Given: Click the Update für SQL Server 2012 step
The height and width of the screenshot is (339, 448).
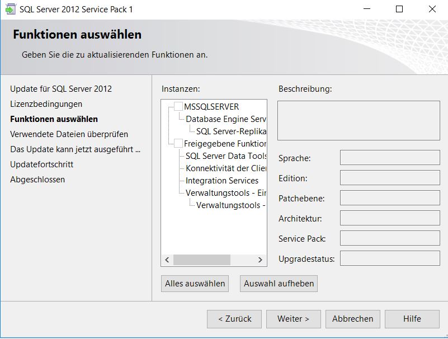Looking at the screenshot, I should point(61,89).
